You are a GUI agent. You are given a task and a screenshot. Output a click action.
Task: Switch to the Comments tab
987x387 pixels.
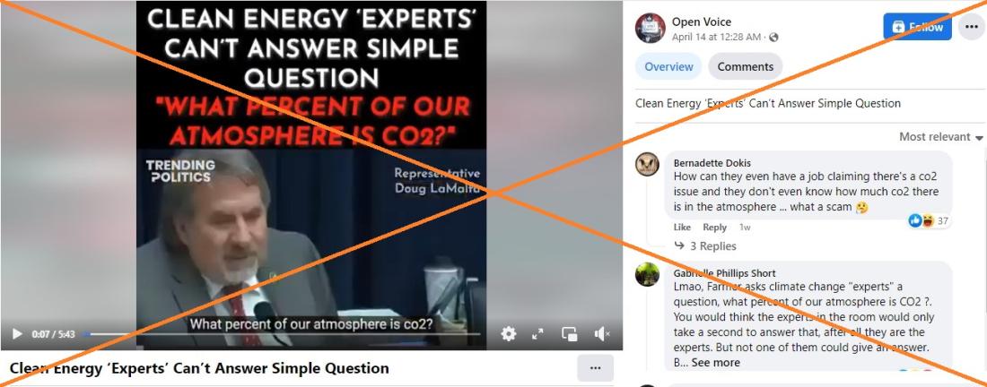click(x=746, y=66)
